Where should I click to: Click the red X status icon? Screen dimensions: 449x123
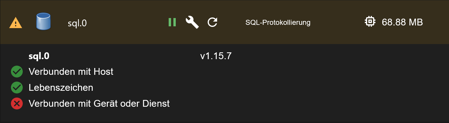click(17, 103)
